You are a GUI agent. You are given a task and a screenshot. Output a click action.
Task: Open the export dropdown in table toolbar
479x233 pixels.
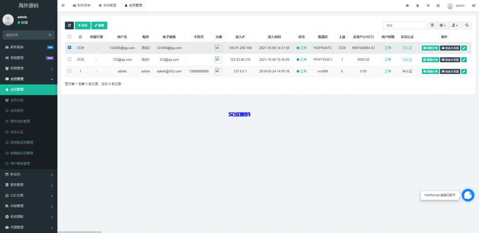455,25
